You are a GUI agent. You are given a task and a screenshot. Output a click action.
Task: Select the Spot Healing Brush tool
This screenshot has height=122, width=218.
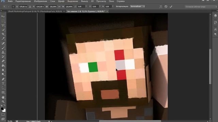point(3,43)
